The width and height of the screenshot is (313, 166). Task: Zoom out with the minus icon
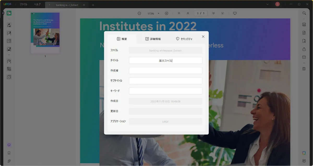coord(139,13)
